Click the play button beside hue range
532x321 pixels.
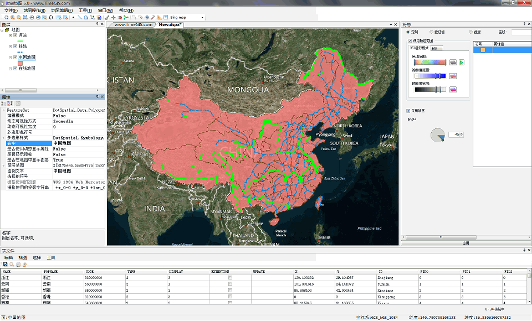pos(461,63)
